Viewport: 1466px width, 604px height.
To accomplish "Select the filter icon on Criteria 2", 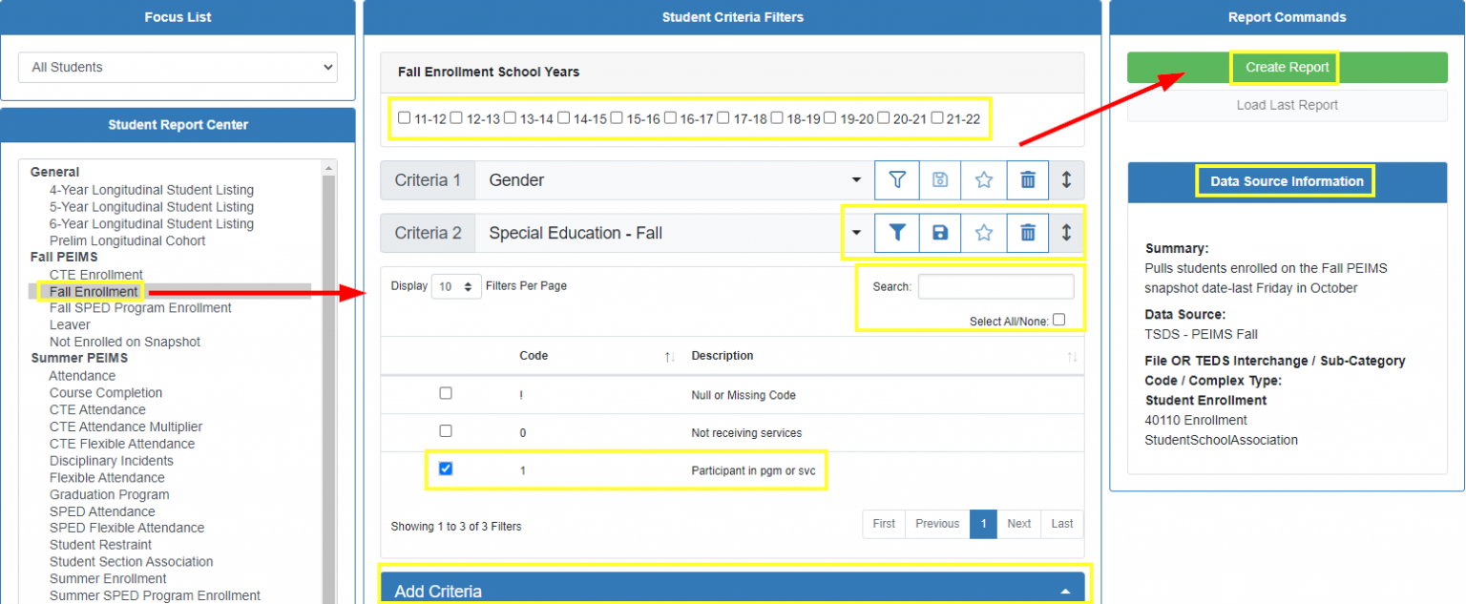I will click(896, 232).
